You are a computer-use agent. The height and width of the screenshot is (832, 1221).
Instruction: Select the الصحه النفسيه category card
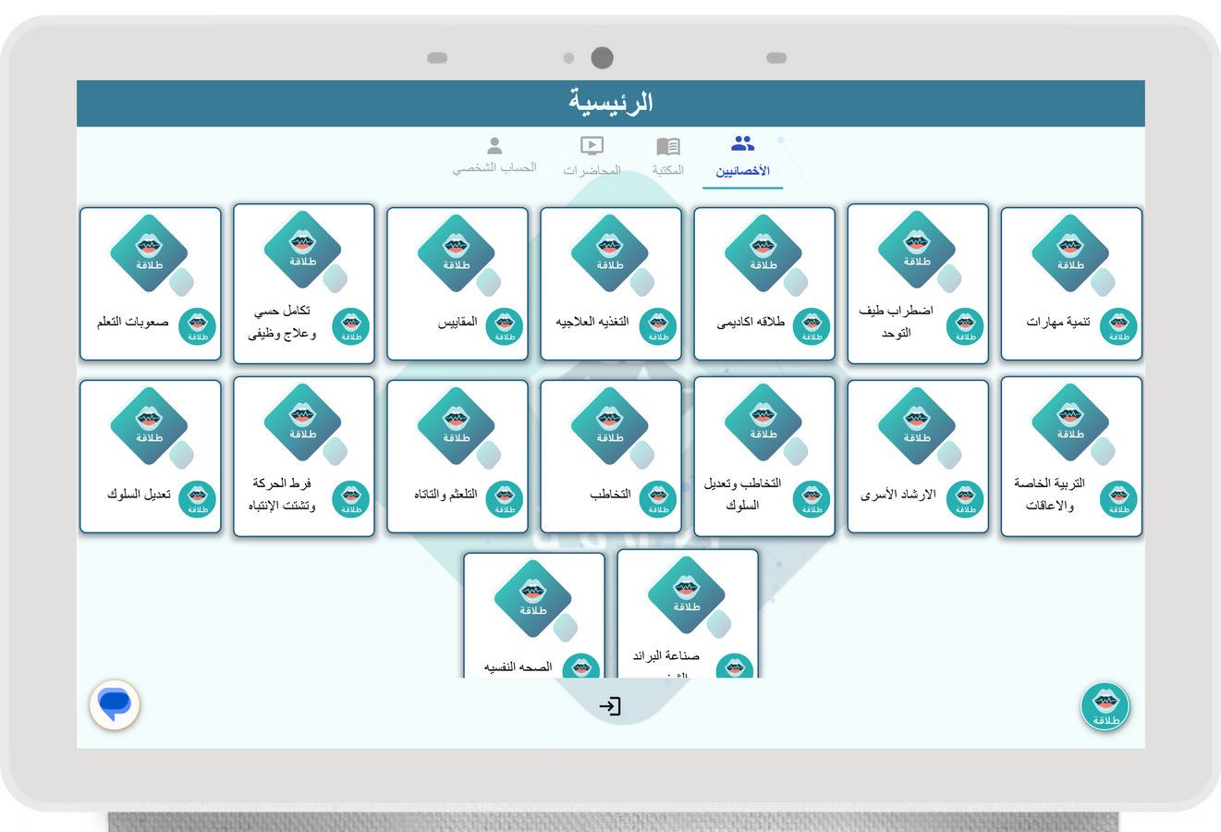tap(534, 617)
